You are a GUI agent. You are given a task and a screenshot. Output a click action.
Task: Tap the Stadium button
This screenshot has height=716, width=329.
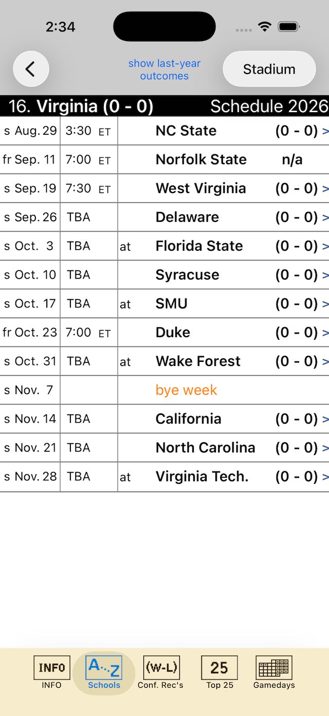(269, 69)
